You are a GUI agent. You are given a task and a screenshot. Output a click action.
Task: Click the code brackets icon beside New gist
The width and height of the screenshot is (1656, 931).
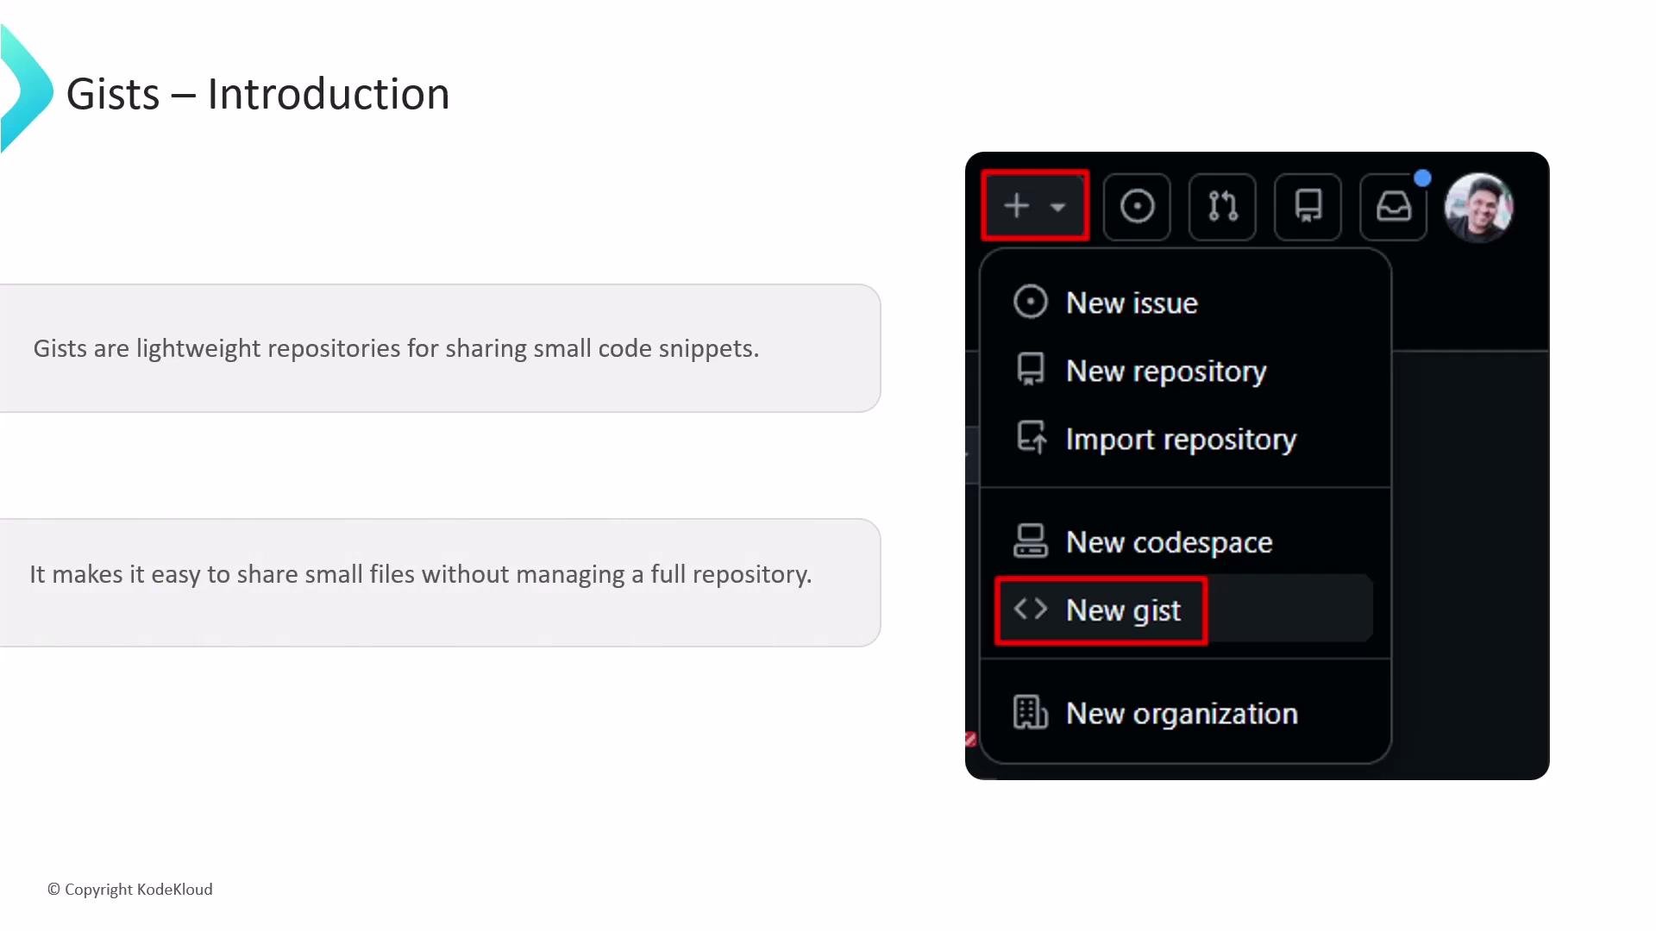(x=1030, y=609)
